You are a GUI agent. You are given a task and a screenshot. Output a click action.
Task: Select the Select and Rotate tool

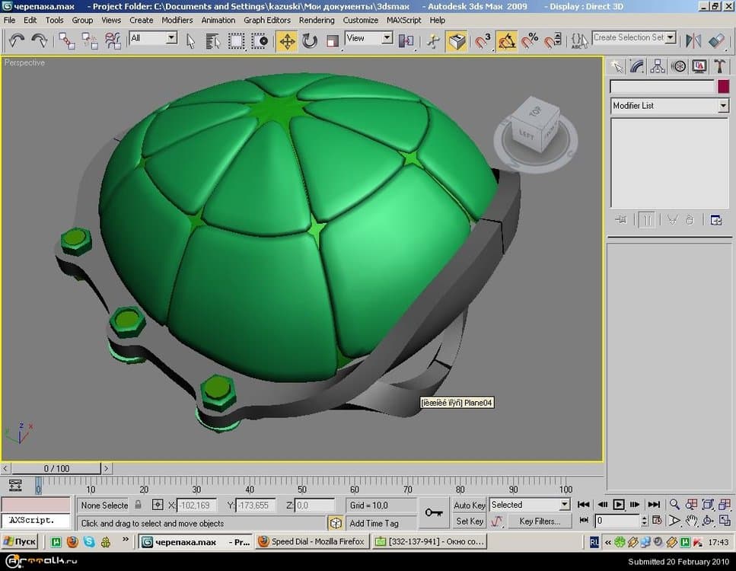310,41
